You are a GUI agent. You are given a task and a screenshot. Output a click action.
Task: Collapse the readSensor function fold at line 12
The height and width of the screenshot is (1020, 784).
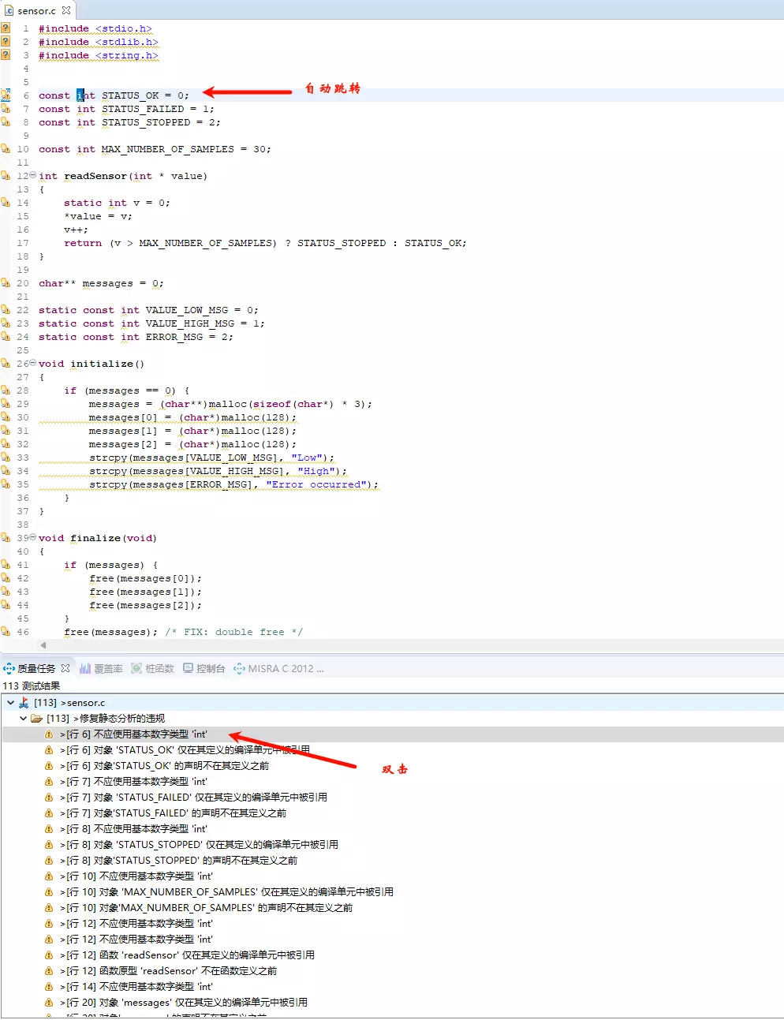coord(32,175)
